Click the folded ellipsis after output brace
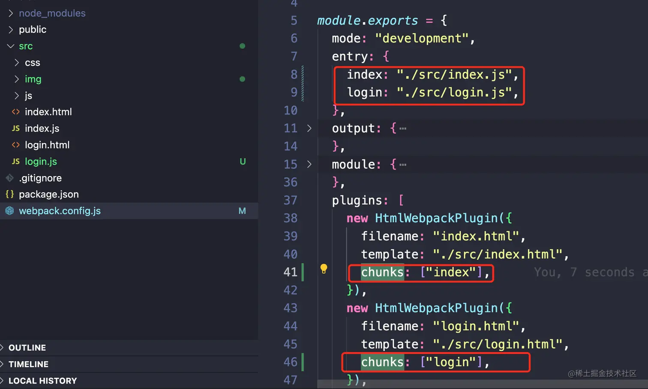The image size is (648, 389). point(403,129)
